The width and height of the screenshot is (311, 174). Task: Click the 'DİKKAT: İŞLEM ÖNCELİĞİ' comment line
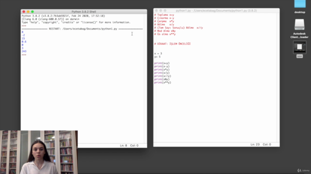(x=173, y=44)
